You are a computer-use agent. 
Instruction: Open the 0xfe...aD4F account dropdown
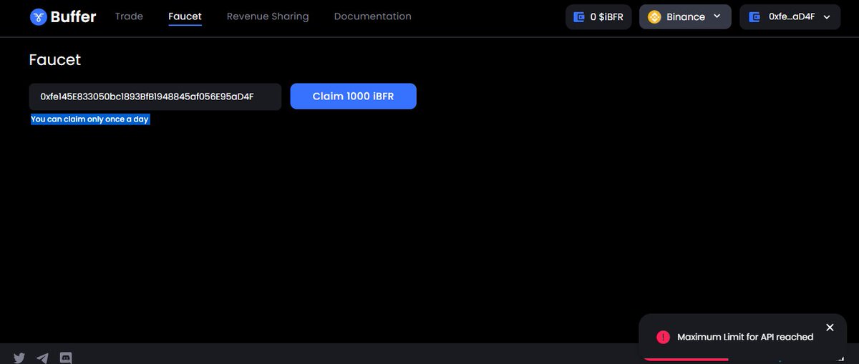pyautogui.click(x=790, y=16)
